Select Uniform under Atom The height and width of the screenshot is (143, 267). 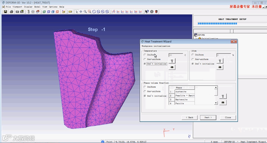[193, 55]
